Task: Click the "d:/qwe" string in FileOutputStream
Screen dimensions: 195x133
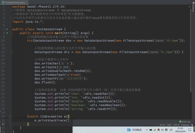Action: click(x=172, y=41)
